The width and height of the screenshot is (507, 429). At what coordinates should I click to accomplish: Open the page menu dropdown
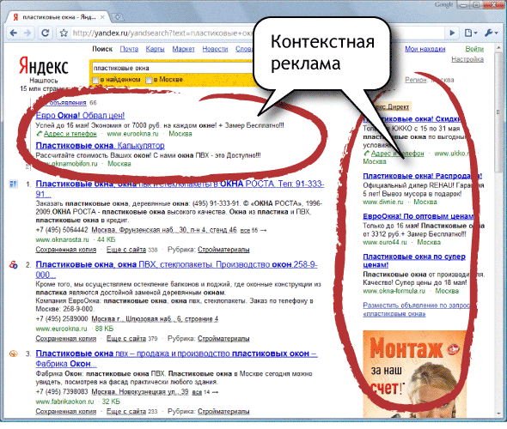coord(471,33)
